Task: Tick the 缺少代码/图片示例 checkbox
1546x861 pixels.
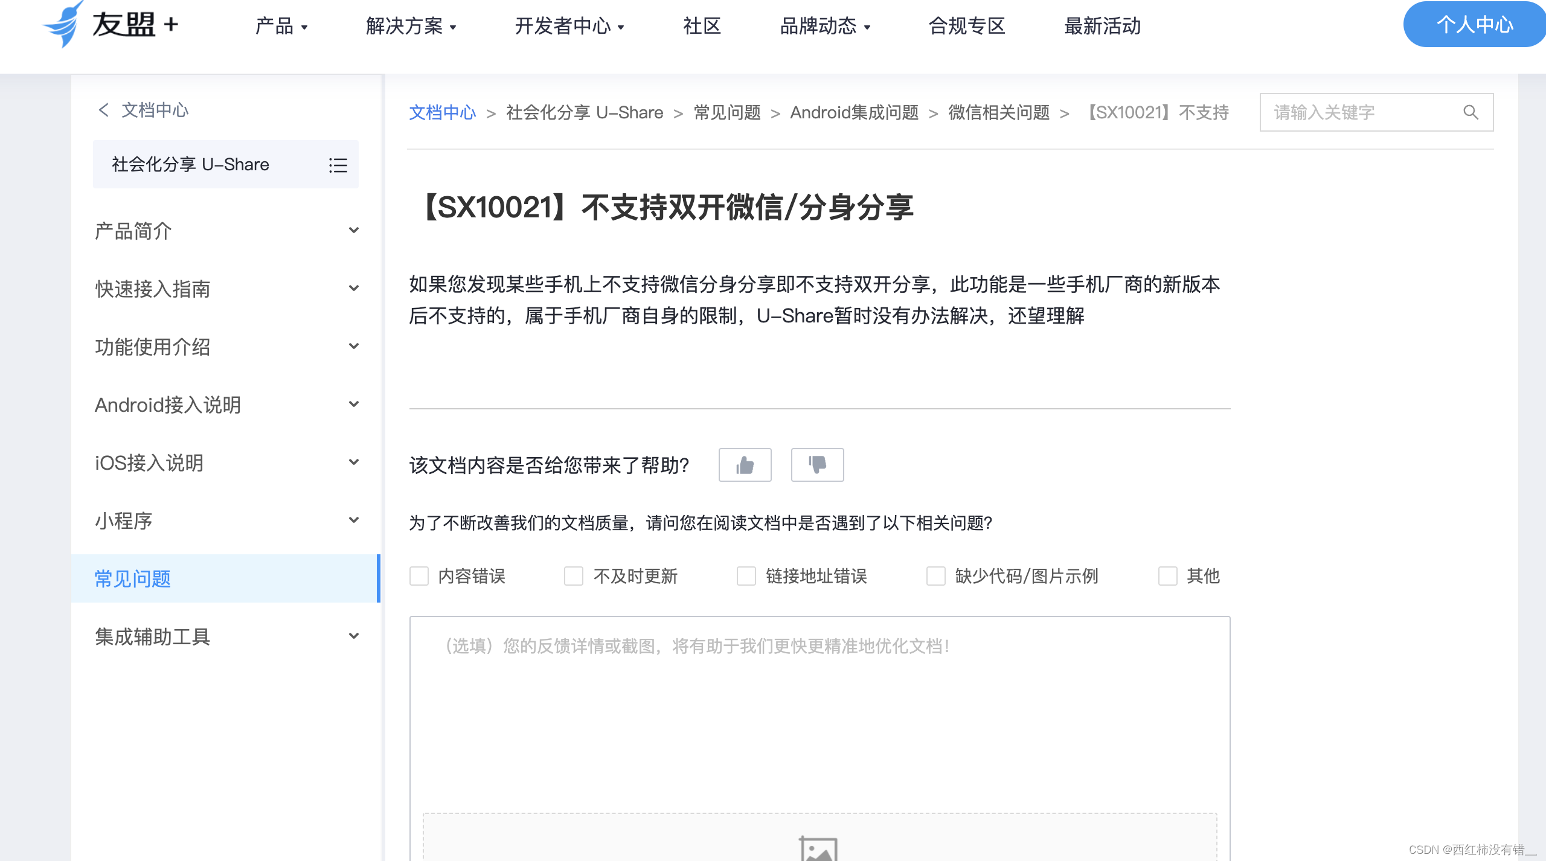Action: pos(935,576)
